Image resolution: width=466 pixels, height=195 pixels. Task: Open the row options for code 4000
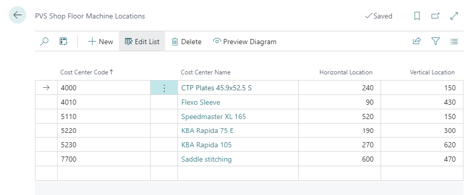[x=164, y=88]
